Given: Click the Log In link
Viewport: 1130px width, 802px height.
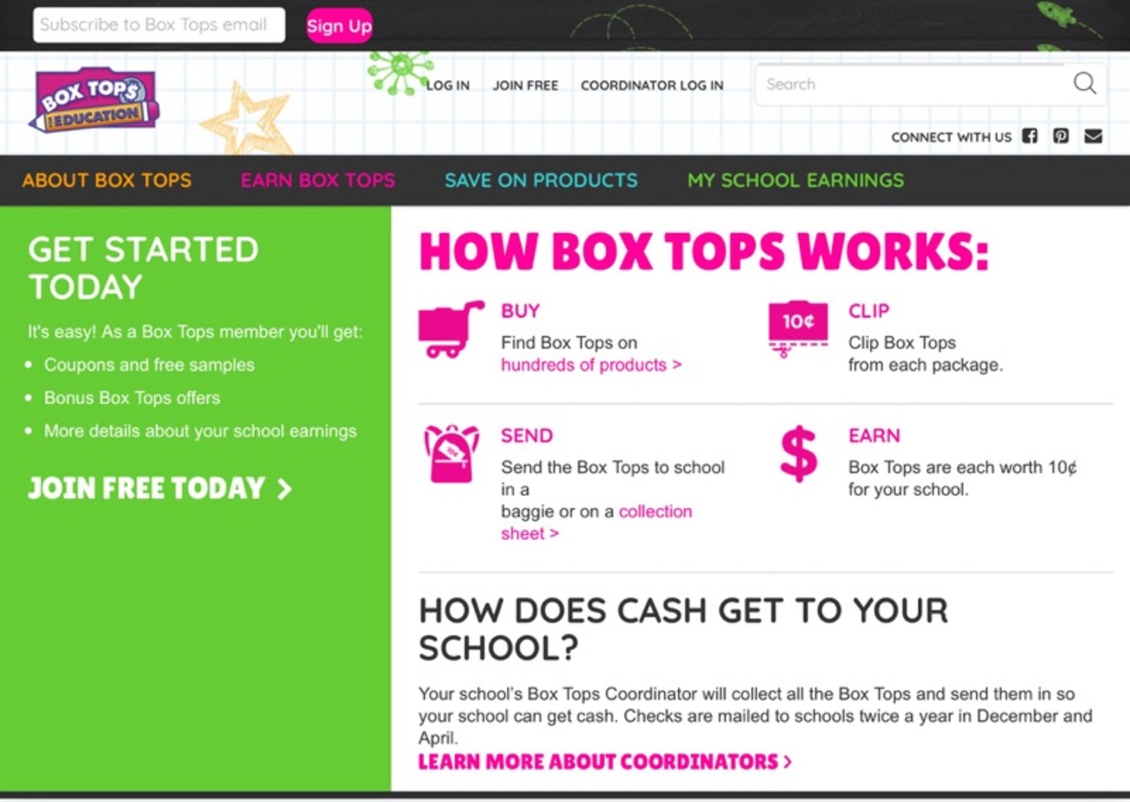Looking at the screenshot, I should (448, 85).
